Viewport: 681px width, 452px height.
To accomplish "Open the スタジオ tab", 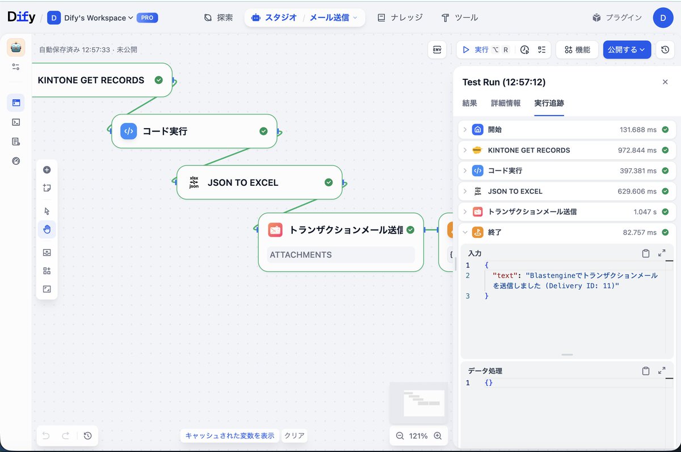I will [274, 18].
